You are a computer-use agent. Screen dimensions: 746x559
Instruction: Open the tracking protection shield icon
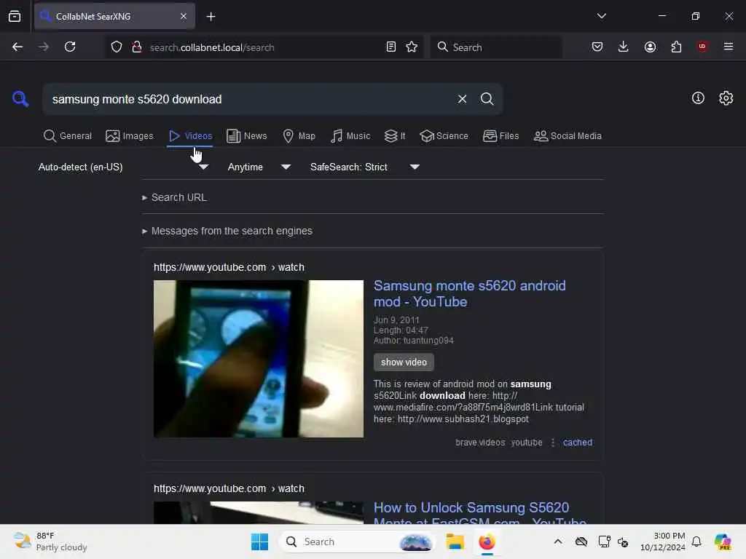click(117, 47)
